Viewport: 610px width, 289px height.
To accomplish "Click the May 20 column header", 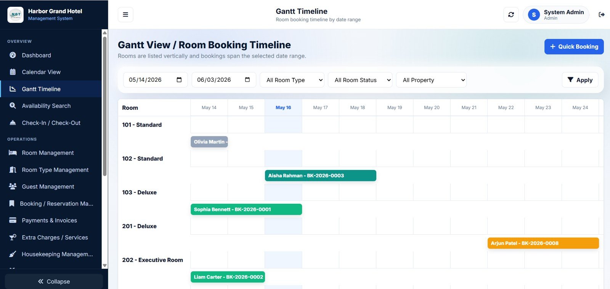I will coord(432,108).
